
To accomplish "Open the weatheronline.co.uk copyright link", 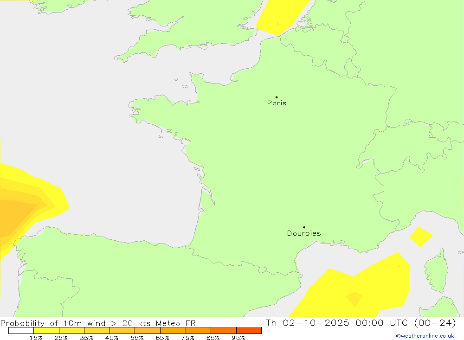I will [x=425, y=336].
